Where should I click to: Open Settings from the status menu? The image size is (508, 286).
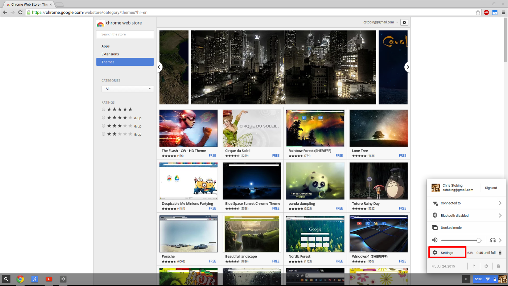pos(447,252)
